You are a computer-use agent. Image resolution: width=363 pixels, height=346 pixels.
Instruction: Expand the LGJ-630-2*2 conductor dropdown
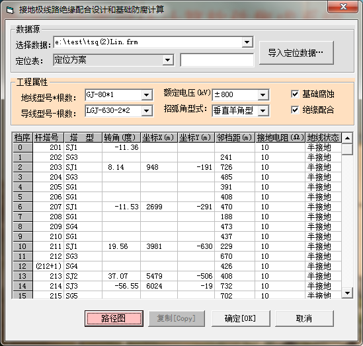[x=146, y=111]
